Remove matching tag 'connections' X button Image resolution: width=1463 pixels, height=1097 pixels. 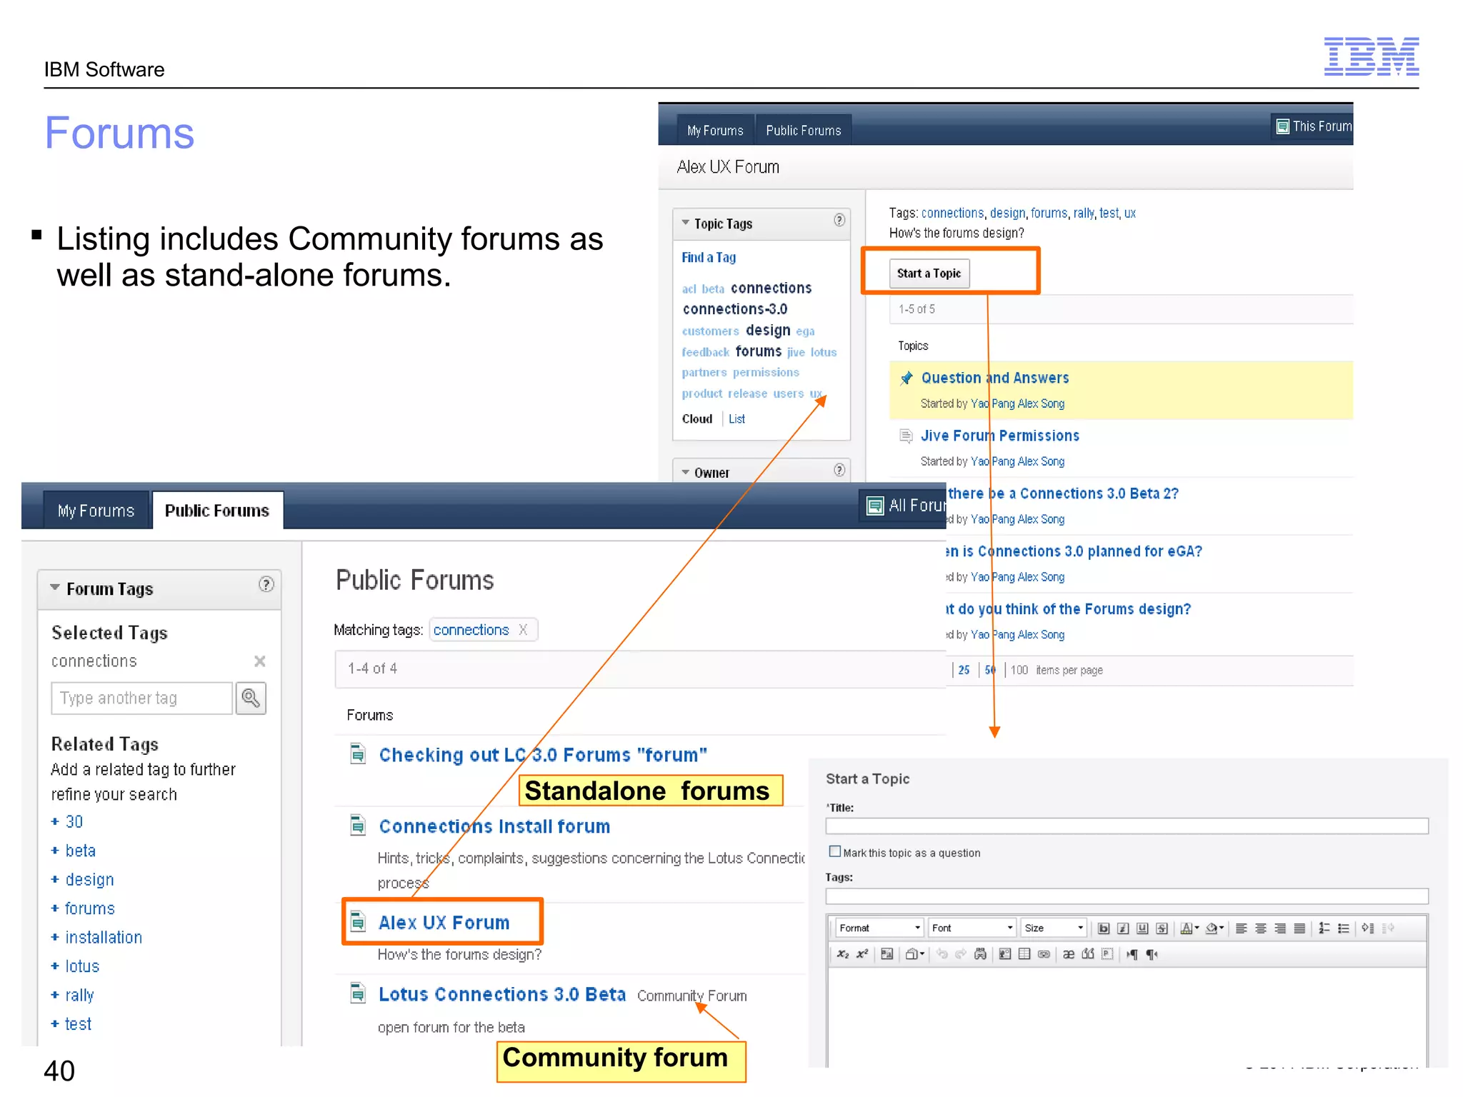(x=523, y=629)
